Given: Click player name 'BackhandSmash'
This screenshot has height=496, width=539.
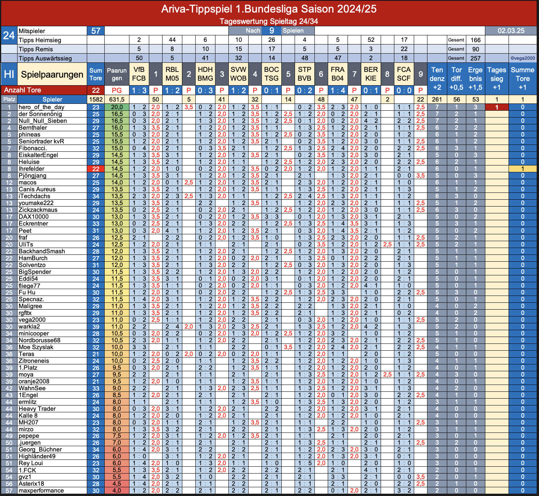Looking at the screenshot, I should coord(41,251).
